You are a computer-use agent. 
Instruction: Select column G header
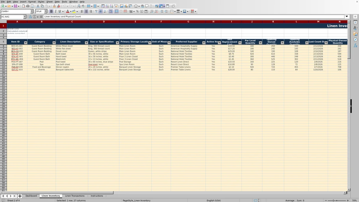188,22
